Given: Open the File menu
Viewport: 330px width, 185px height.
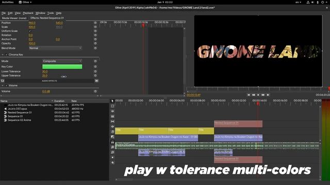Looking at the screenshot, I should (4, 13).
